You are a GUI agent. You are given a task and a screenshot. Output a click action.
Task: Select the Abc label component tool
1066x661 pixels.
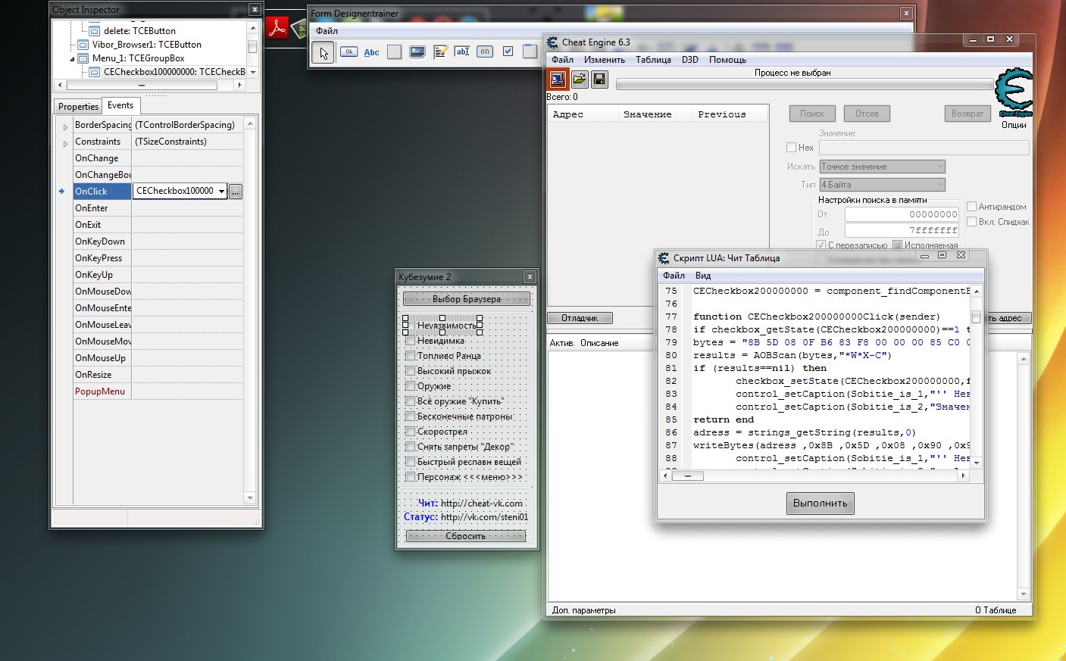pyautogui.click(x=371, y=52)
